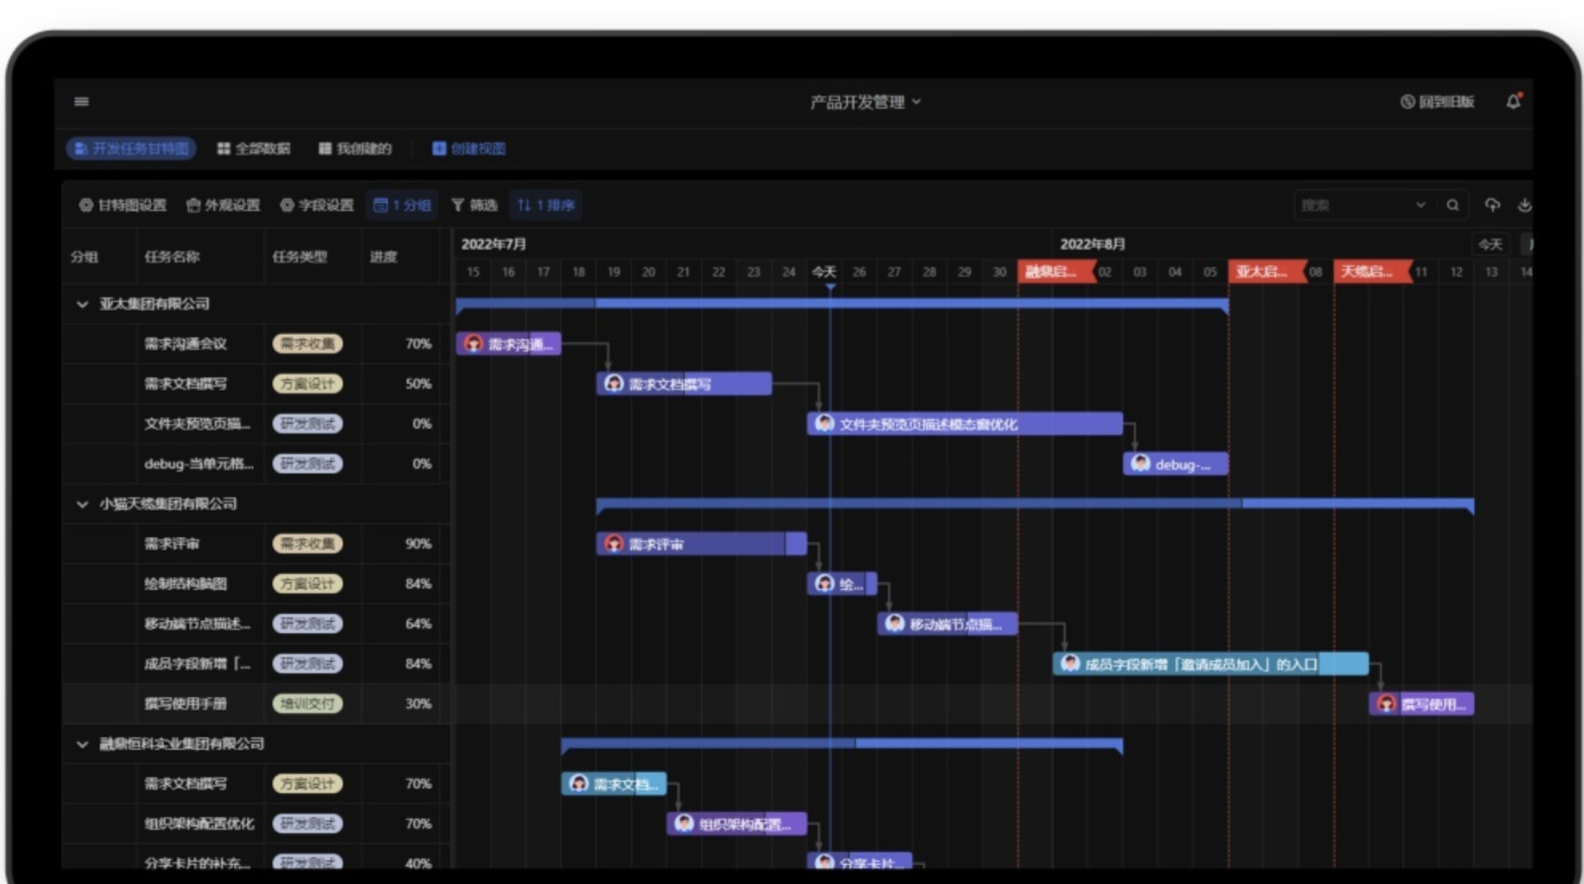Click the 创建视图 button
Image resolution: width=1584 pixels, height=884 pixels.
pos(469,149)
